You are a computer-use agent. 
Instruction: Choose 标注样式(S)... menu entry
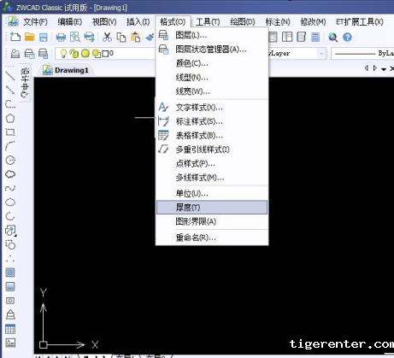click(212, 121)
